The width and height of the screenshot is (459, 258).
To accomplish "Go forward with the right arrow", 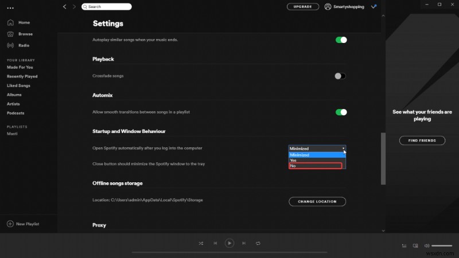I will coord(74,6).
